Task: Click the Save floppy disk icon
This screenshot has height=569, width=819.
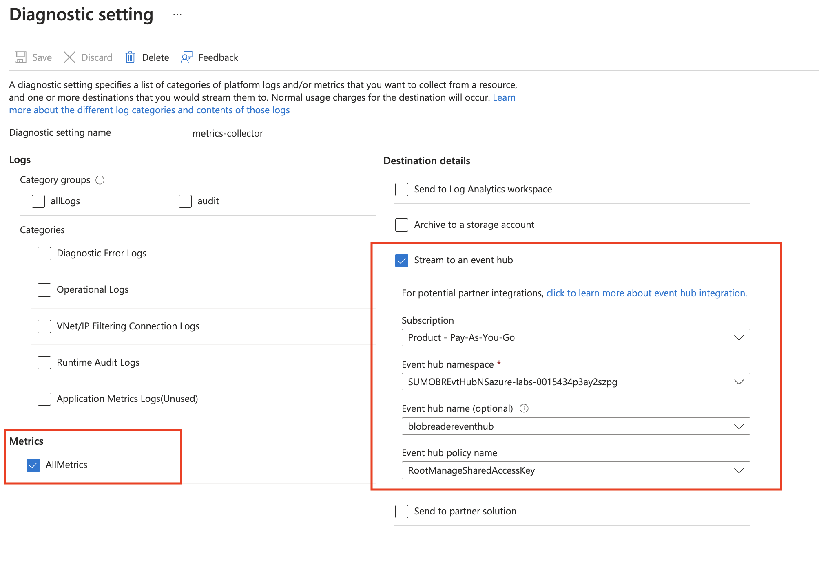Action: (x=20, y=57)
